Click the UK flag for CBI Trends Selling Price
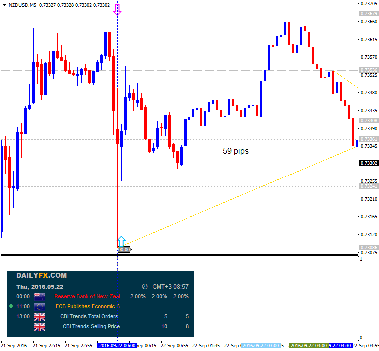The height and width of the screenshot is (351, 379). [40, 327]
